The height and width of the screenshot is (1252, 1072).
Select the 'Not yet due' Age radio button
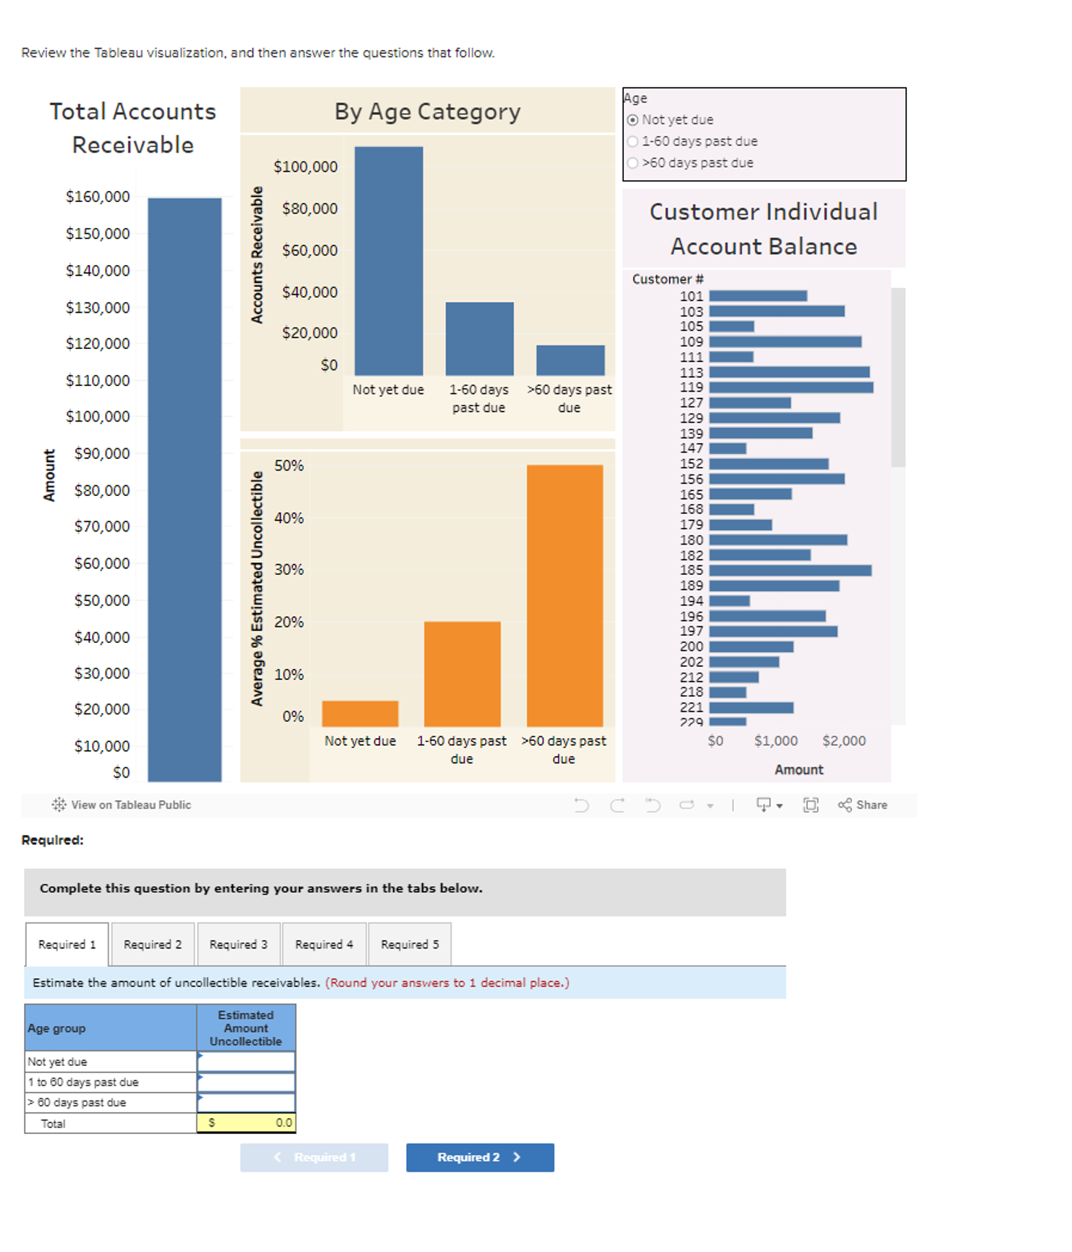[x=633, y=120]
